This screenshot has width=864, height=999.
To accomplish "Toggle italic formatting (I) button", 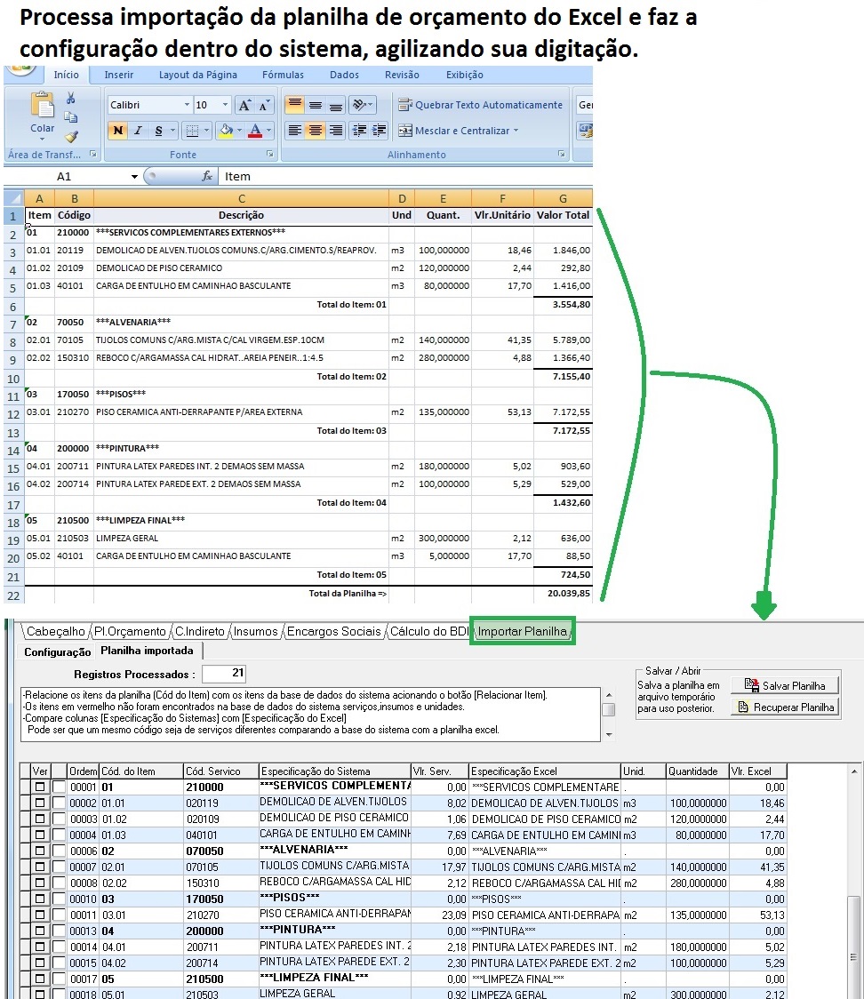I will tap(138, 131).
